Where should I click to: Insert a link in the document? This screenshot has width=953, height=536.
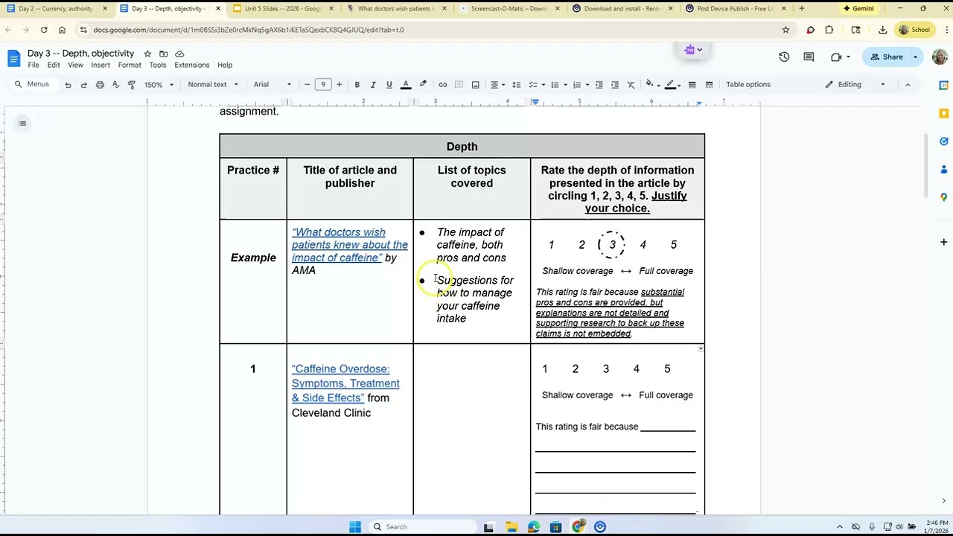click(443, 85)
